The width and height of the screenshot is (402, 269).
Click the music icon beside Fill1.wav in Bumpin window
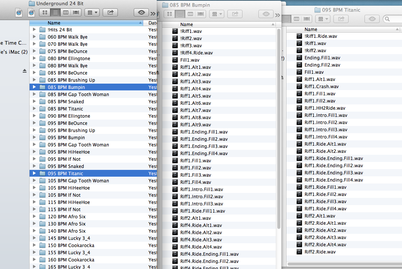point(175,60)
